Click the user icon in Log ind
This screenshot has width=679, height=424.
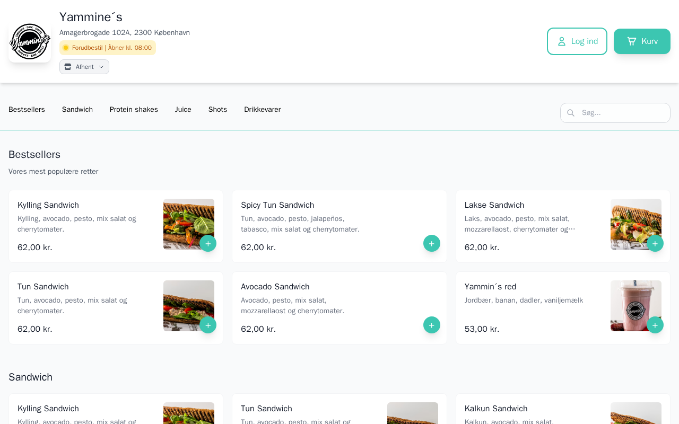click(562, 41)
